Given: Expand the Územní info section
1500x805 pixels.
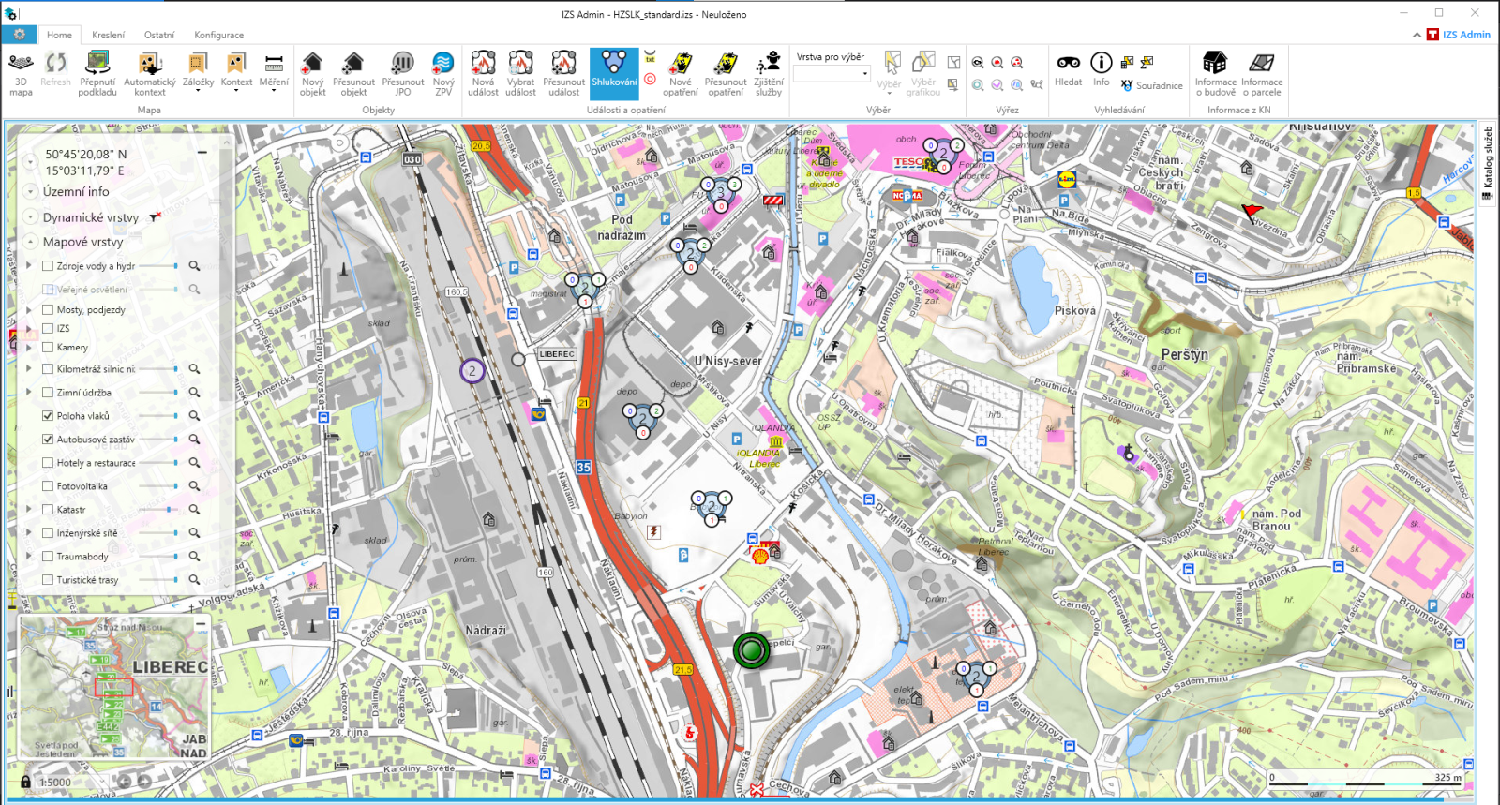Looking at the screenshot, I should [x=30, y=192].
